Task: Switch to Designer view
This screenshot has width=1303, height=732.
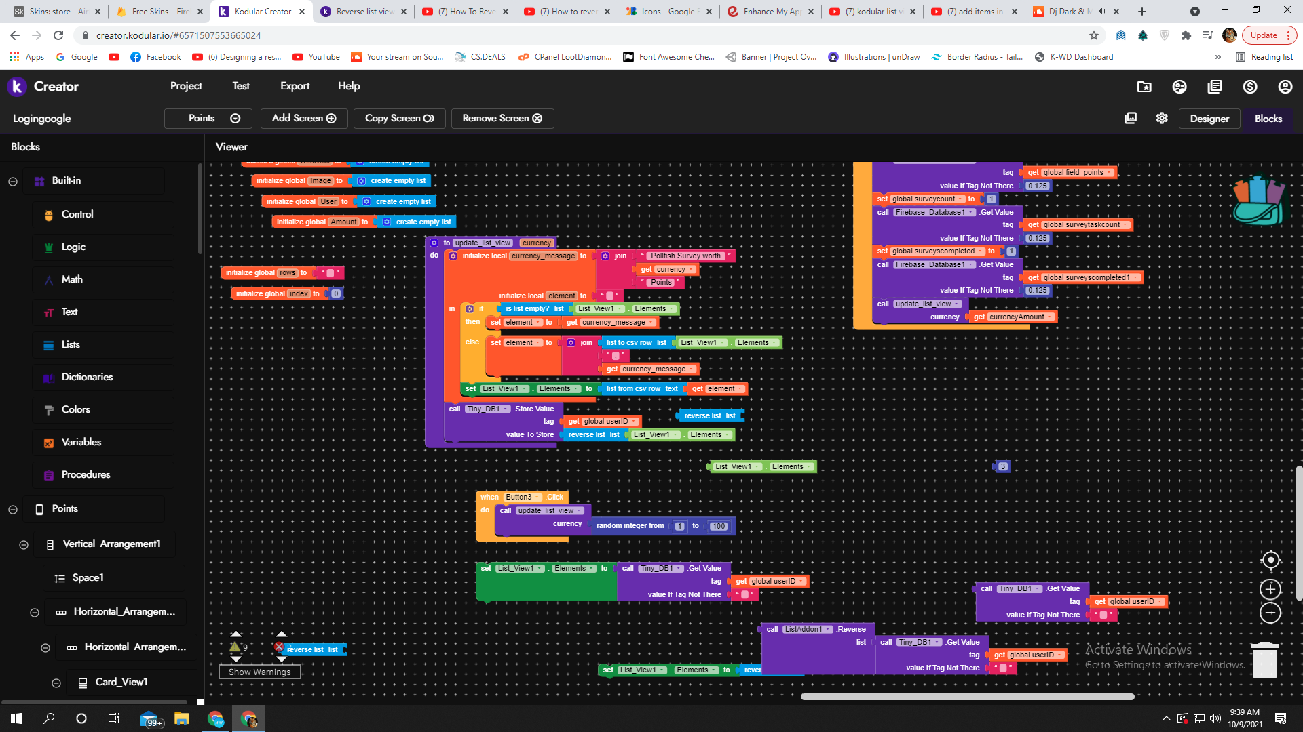Action: 1209,119
